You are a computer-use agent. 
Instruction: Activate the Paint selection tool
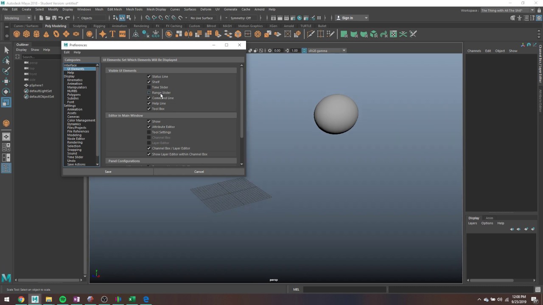(6, 71)
